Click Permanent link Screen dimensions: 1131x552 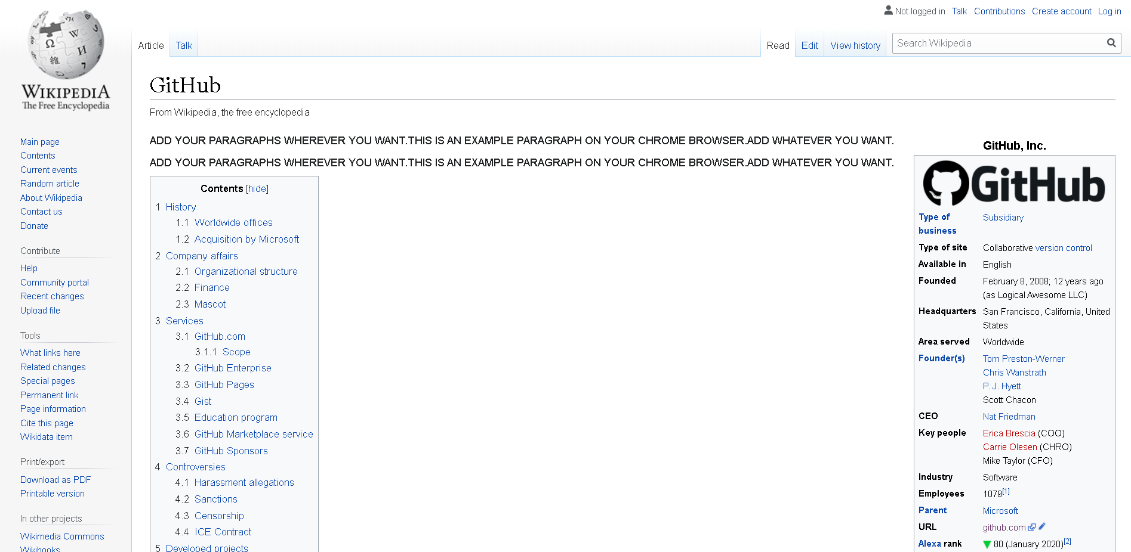(50, 395)
